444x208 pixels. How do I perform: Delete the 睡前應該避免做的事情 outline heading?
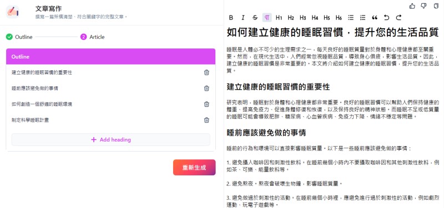[206, 89]
